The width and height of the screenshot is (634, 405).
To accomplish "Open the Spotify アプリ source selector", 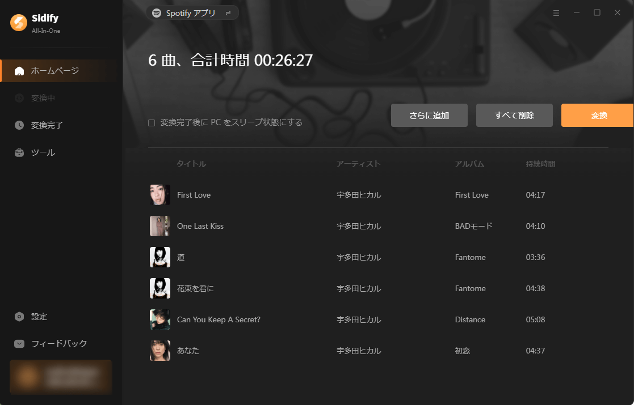I will 192,13.
